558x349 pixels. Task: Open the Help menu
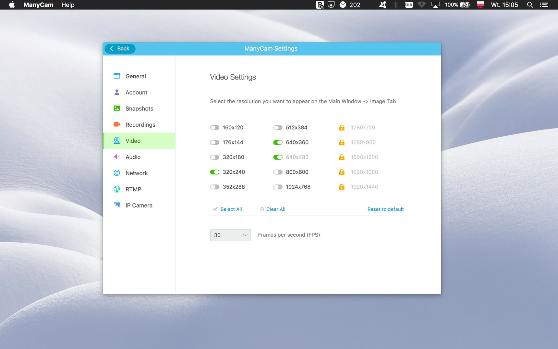coord(68,5)
